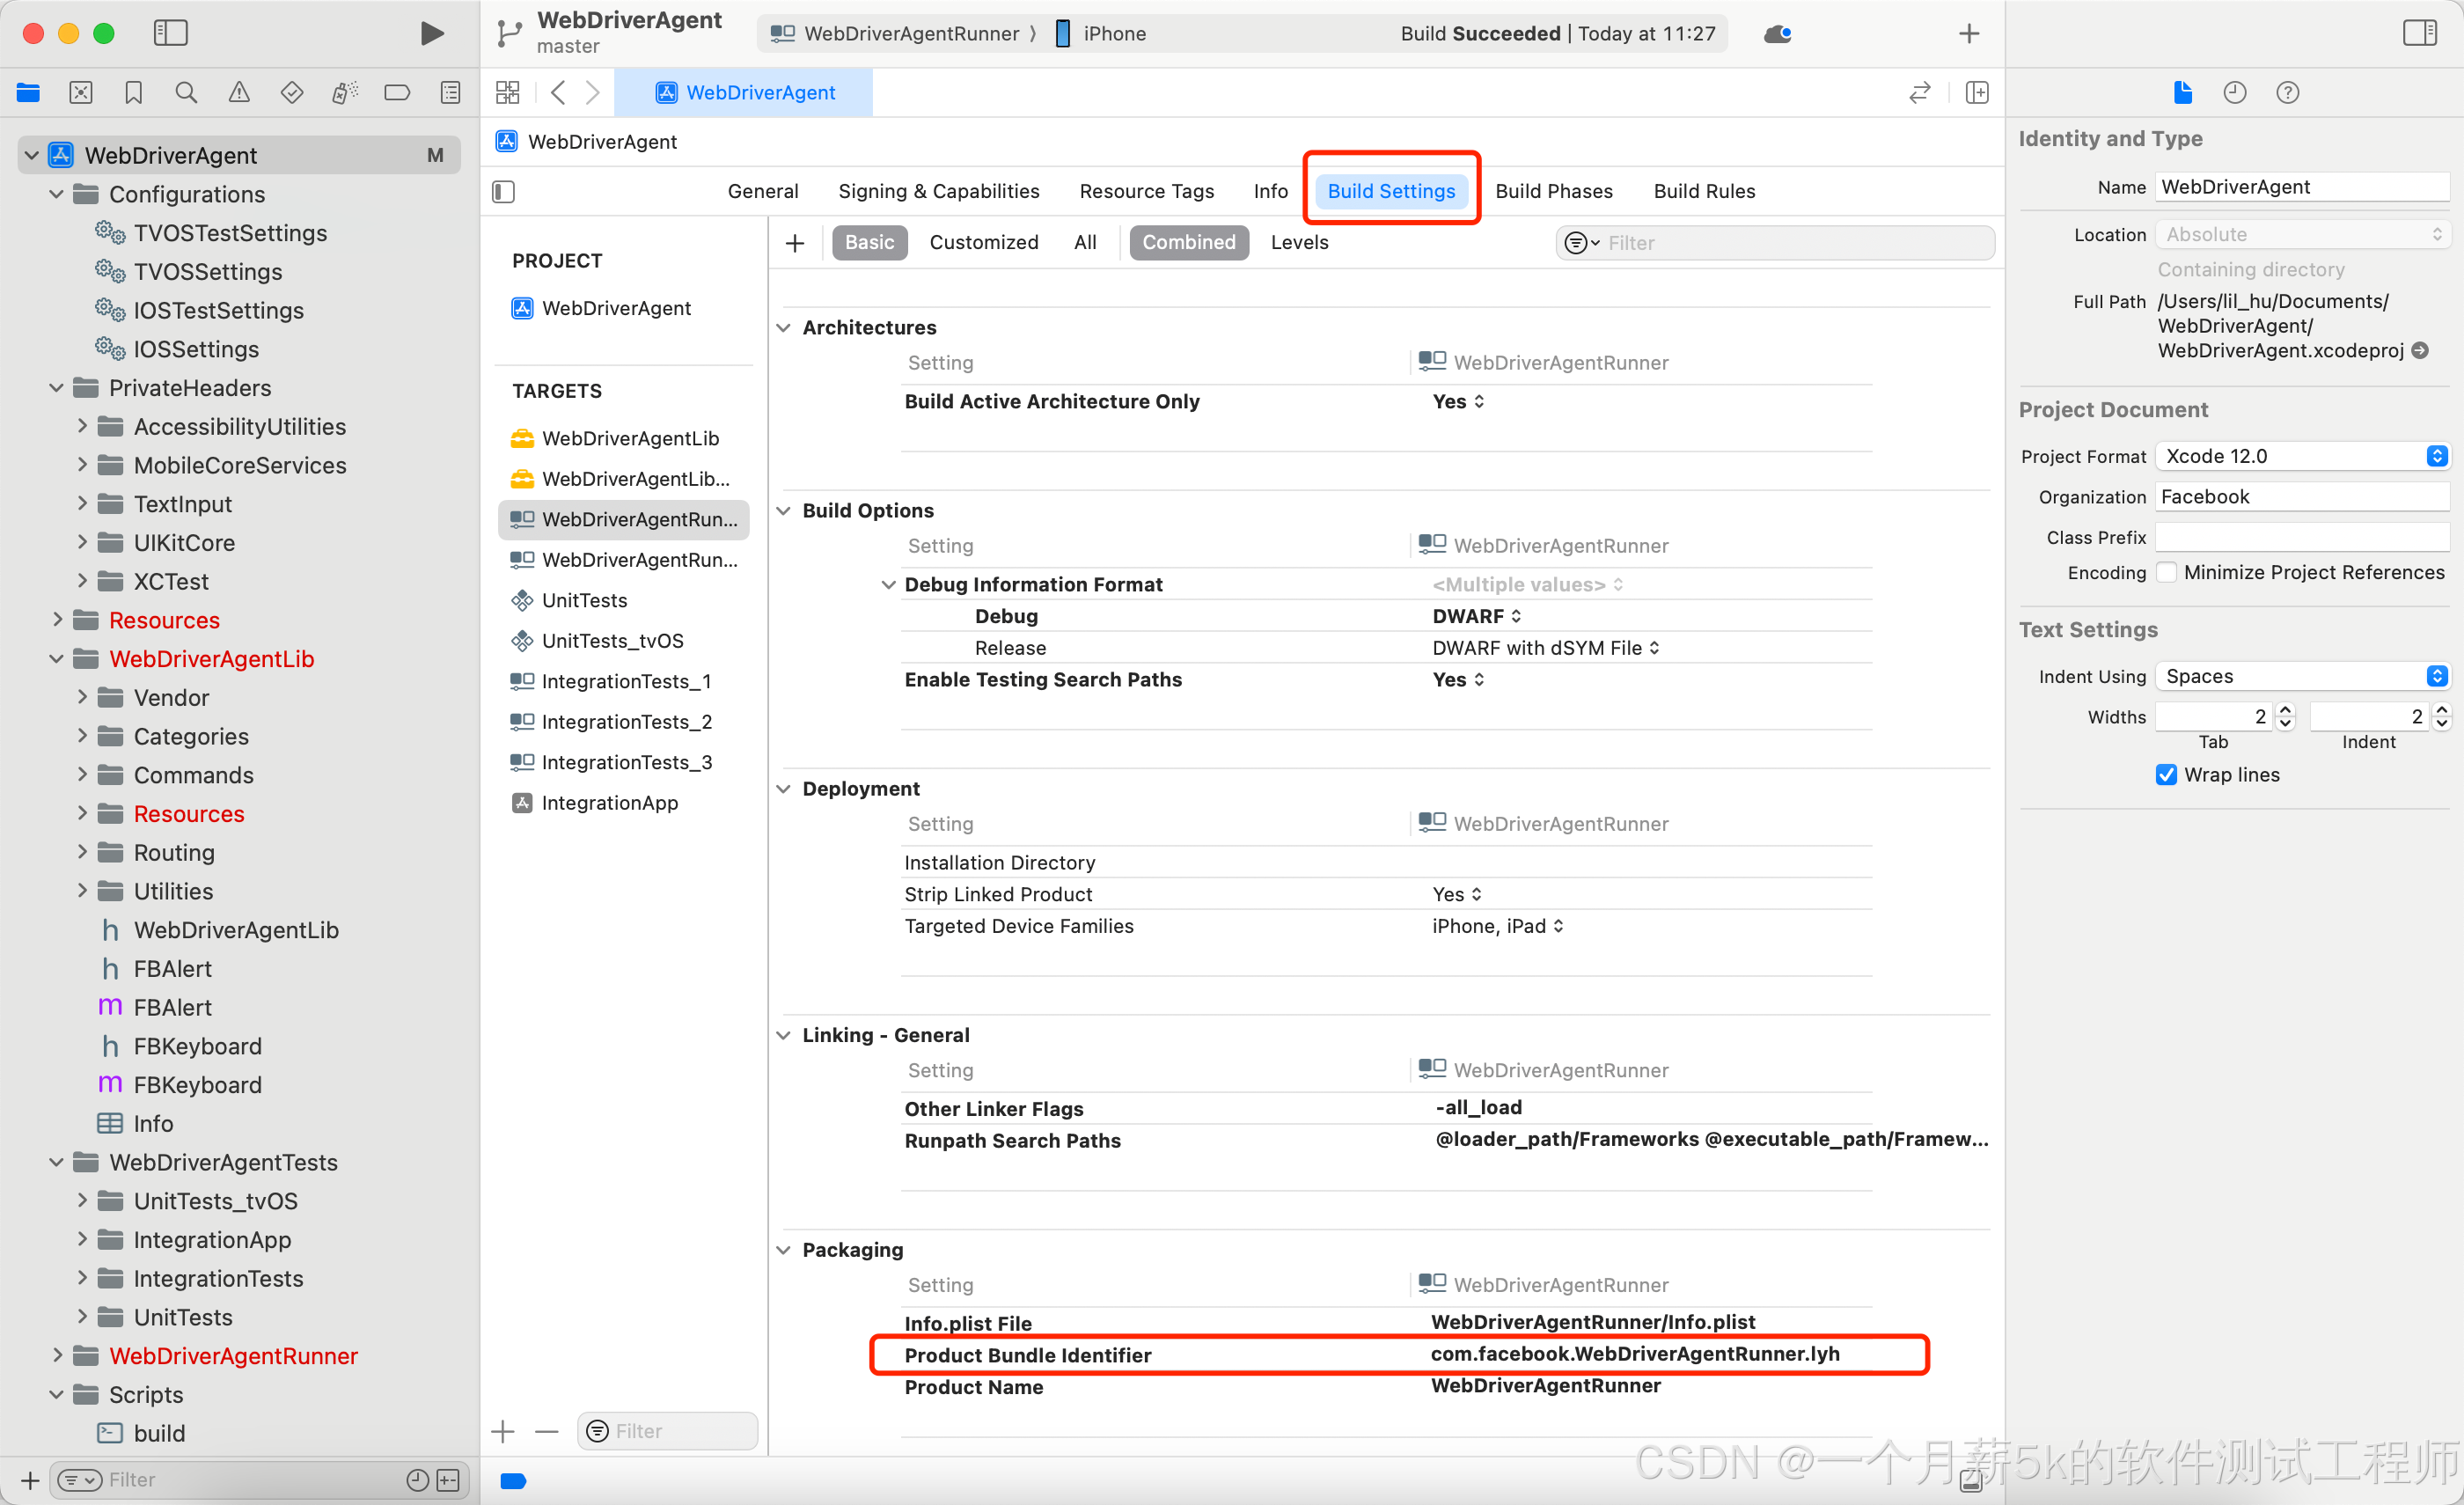Show the History inspector
This screenshot has height=1505, width=2464.
click(2235, 93)
